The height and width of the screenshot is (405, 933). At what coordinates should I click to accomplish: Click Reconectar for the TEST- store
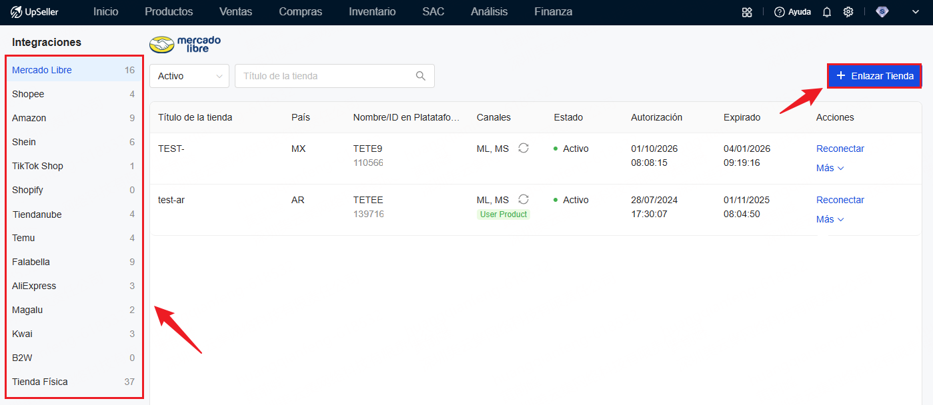click(840, 149)
